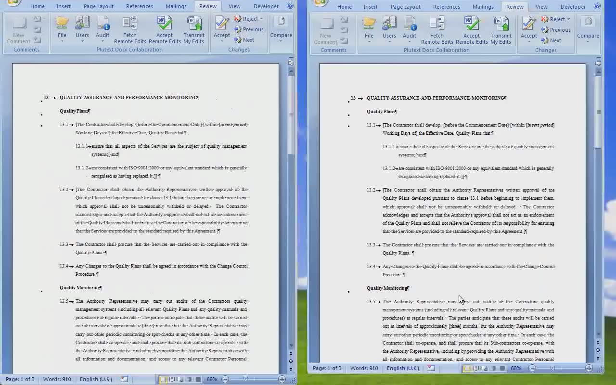Open Word Help in left window
Image resolution: width=616 pixels, height=385 pixels.
[290, 6]
